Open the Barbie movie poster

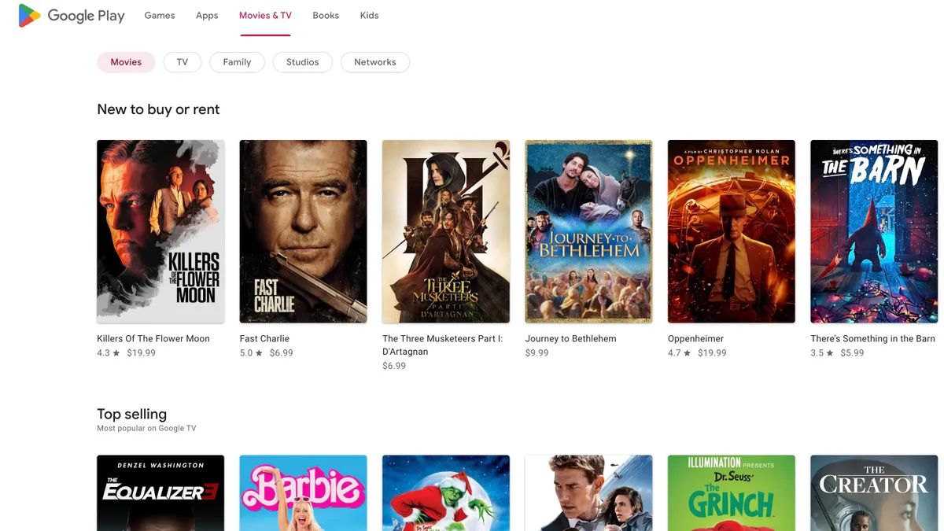[303, 493]
